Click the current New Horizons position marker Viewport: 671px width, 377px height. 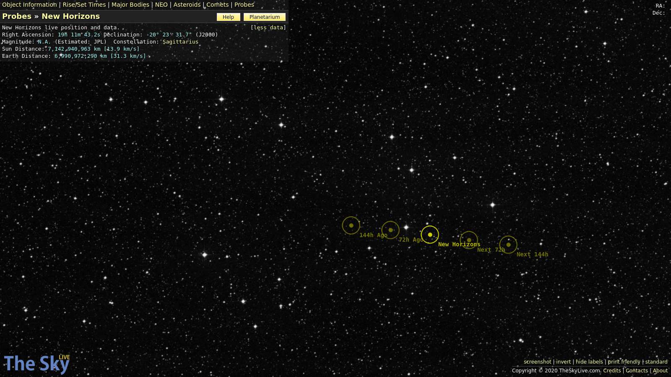tap(430, 235)
